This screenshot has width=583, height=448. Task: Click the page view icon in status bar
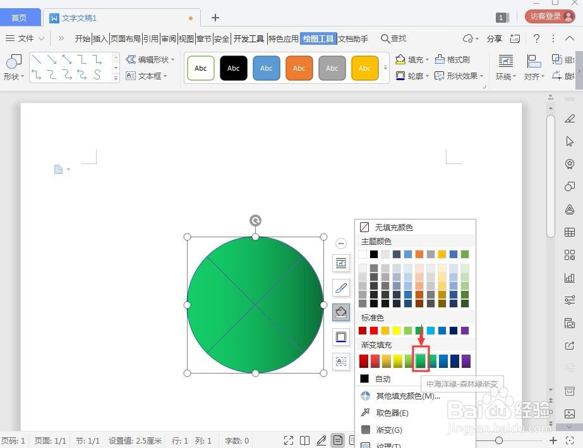[x=337, y=440]
